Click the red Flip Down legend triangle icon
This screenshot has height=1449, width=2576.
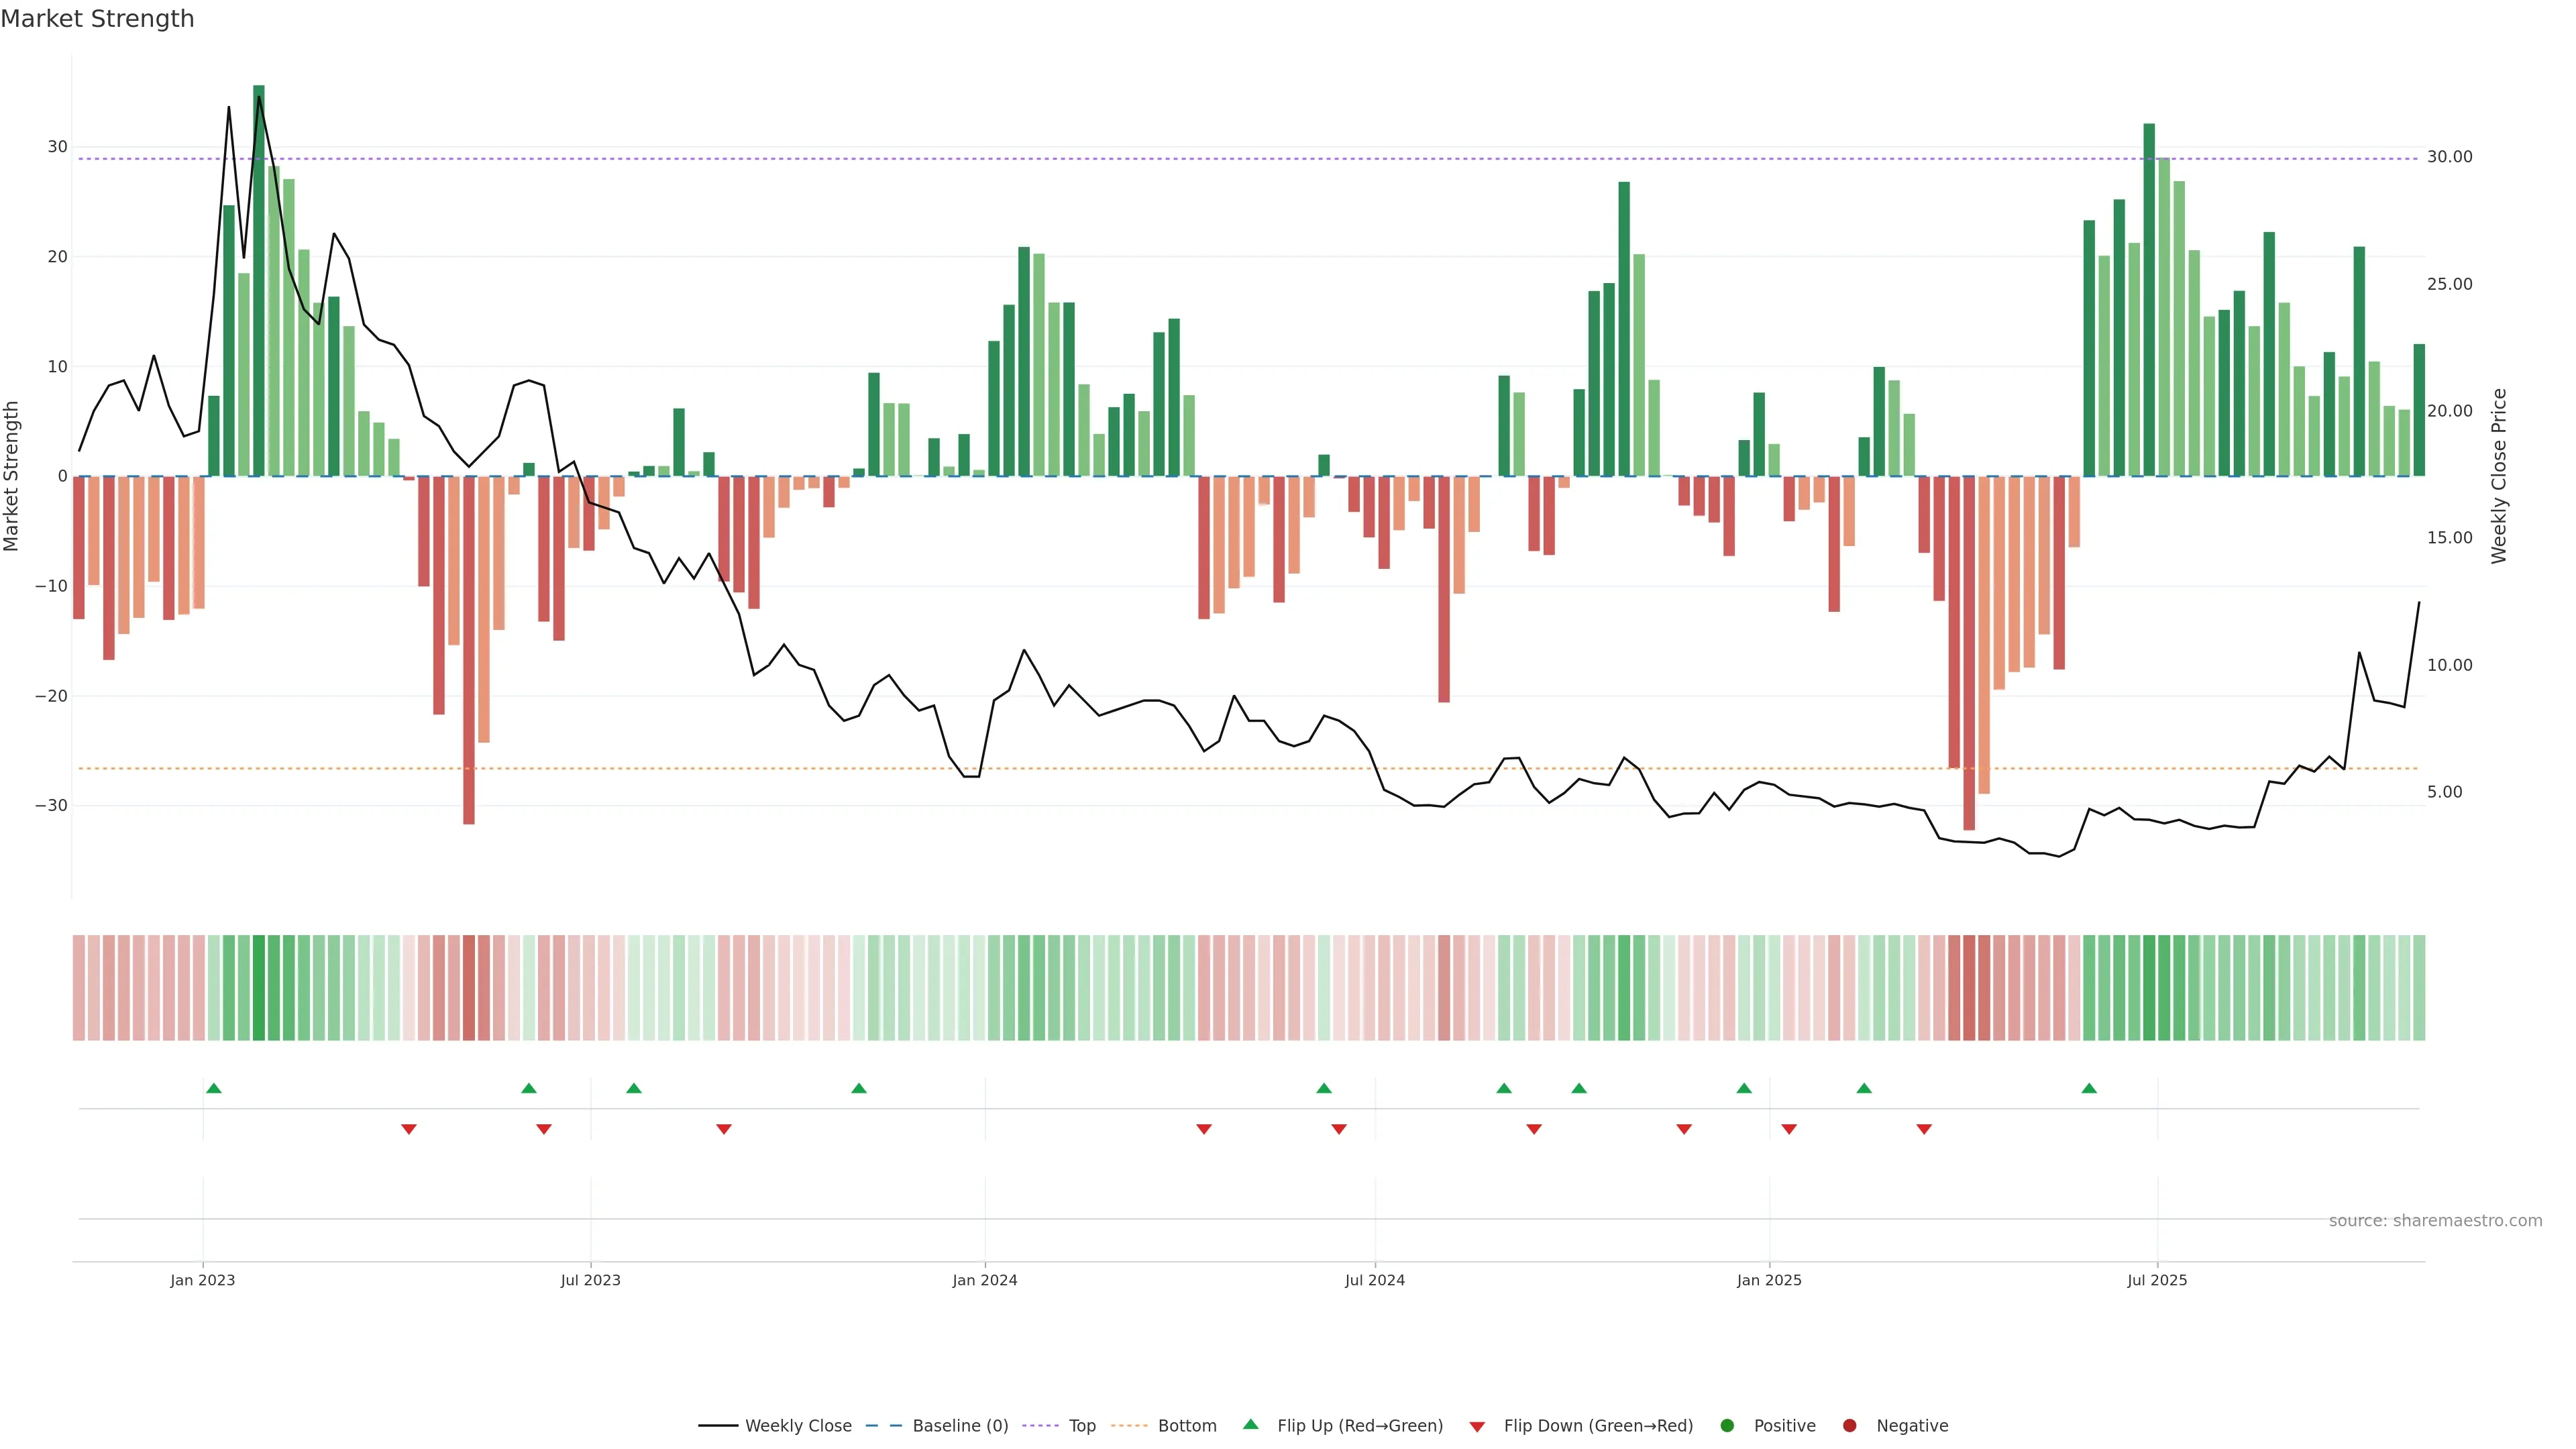pyautogui.click(x=1477, y=1427)
